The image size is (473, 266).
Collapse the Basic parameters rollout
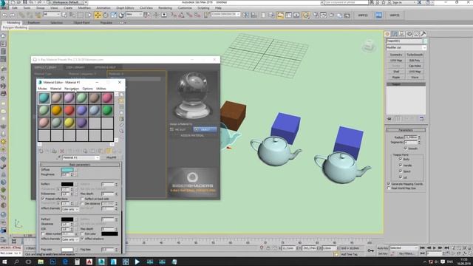pyautogui.click(x=80, y=165)
